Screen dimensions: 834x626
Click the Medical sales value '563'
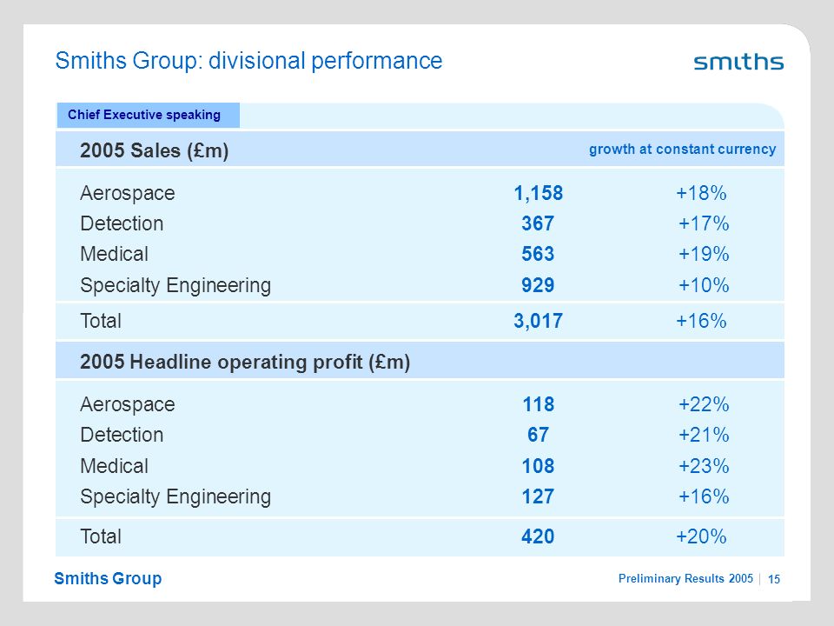[x=538, y=254]
